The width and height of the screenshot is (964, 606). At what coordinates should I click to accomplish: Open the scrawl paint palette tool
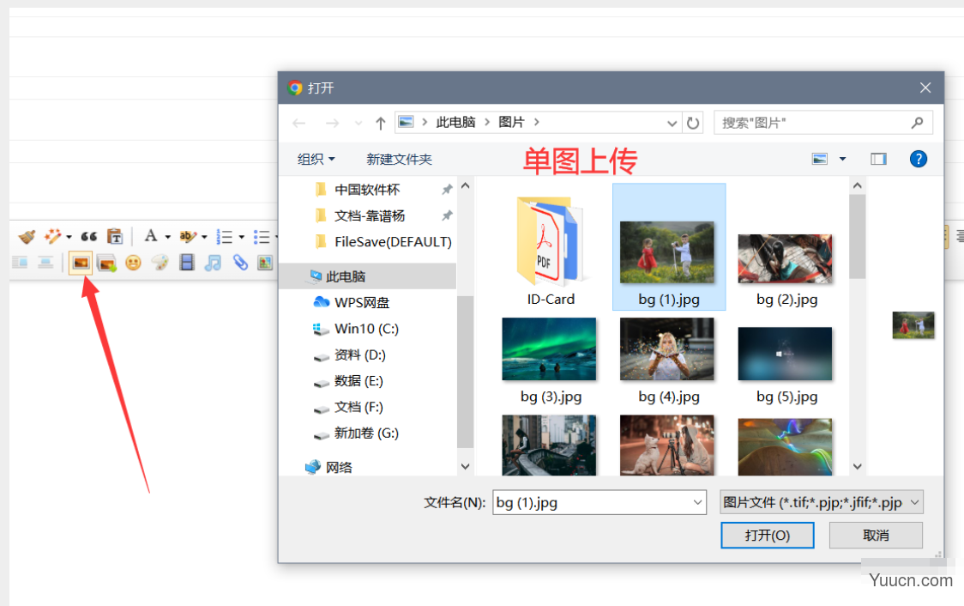click(x=160, y=264)
